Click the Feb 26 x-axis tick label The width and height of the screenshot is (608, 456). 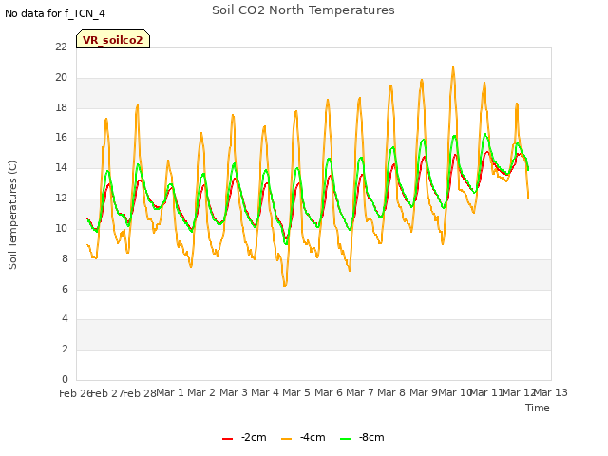click(x=75, y=393)
